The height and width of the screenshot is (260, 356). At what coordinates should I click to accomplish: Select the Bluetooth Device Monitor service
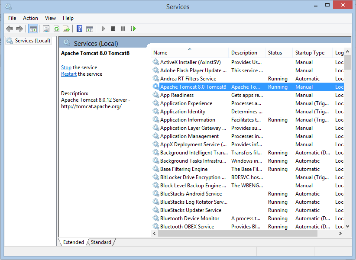pos(247,218)
